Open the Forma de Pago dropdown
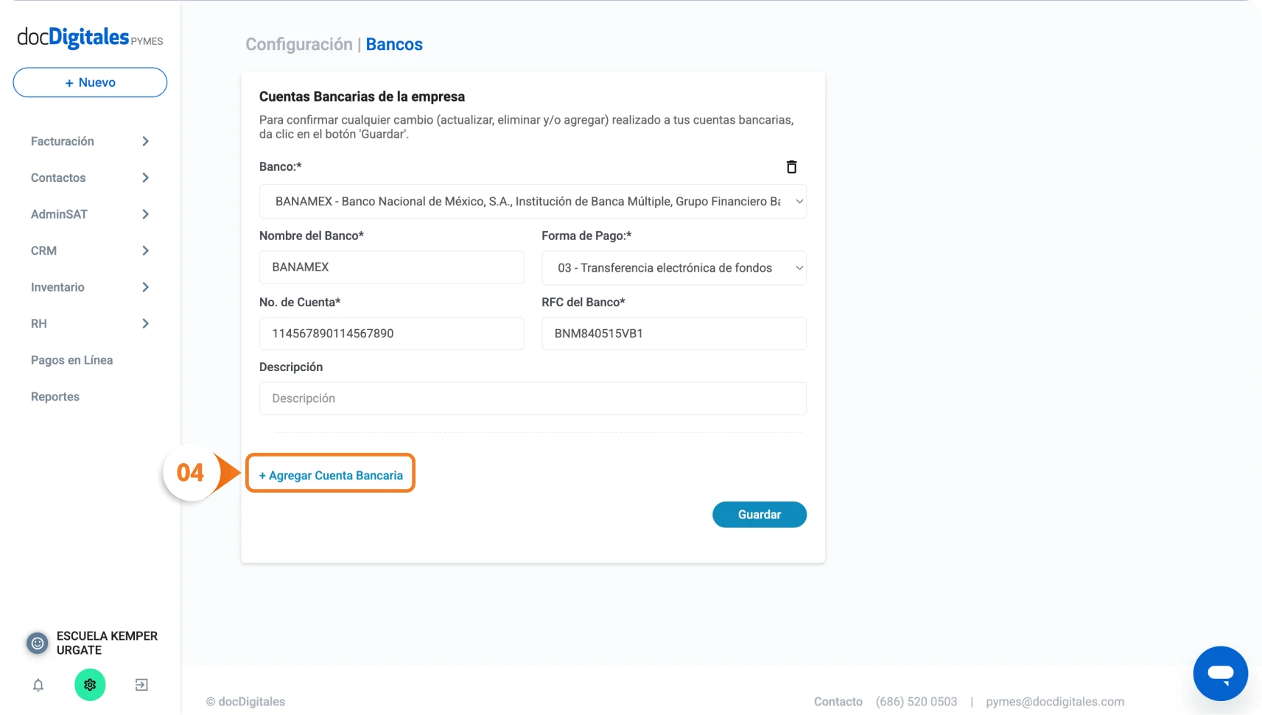This screenshot has width=1262, height=715. (x=673, y=268)
